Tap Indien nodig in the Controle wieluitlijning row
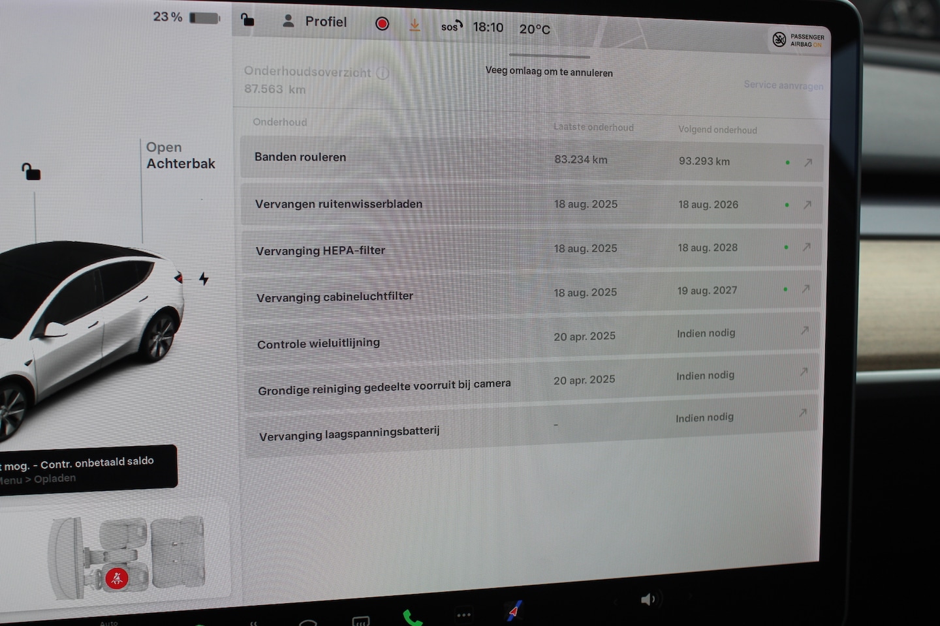Image resolution: width=940 pixels, height=626 pixels. tap(706, 333)
